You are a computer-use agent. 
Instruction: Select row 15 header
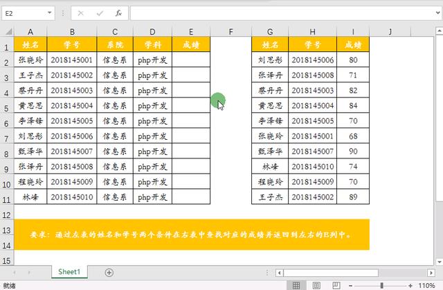click(6, 258)
